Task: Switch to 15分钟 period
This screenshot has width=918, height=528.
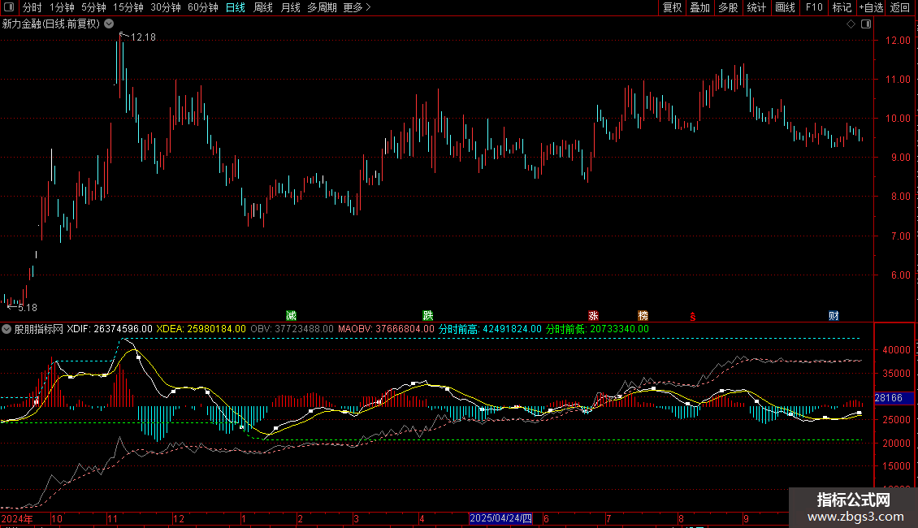Action: (x=128, y=7)
